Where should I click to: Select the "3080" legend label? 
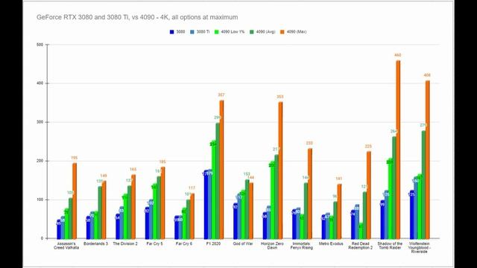pos(180,31)
